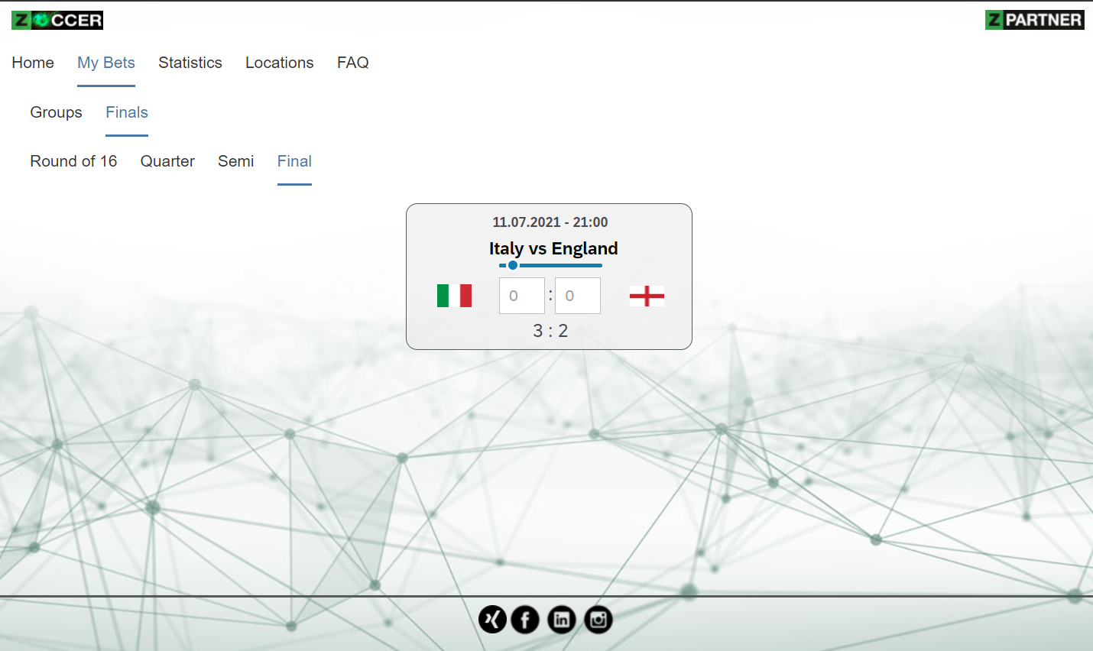This screenshot has width=1093, height=651.
Task: Open the Instagram social icon
Action: 598,620
